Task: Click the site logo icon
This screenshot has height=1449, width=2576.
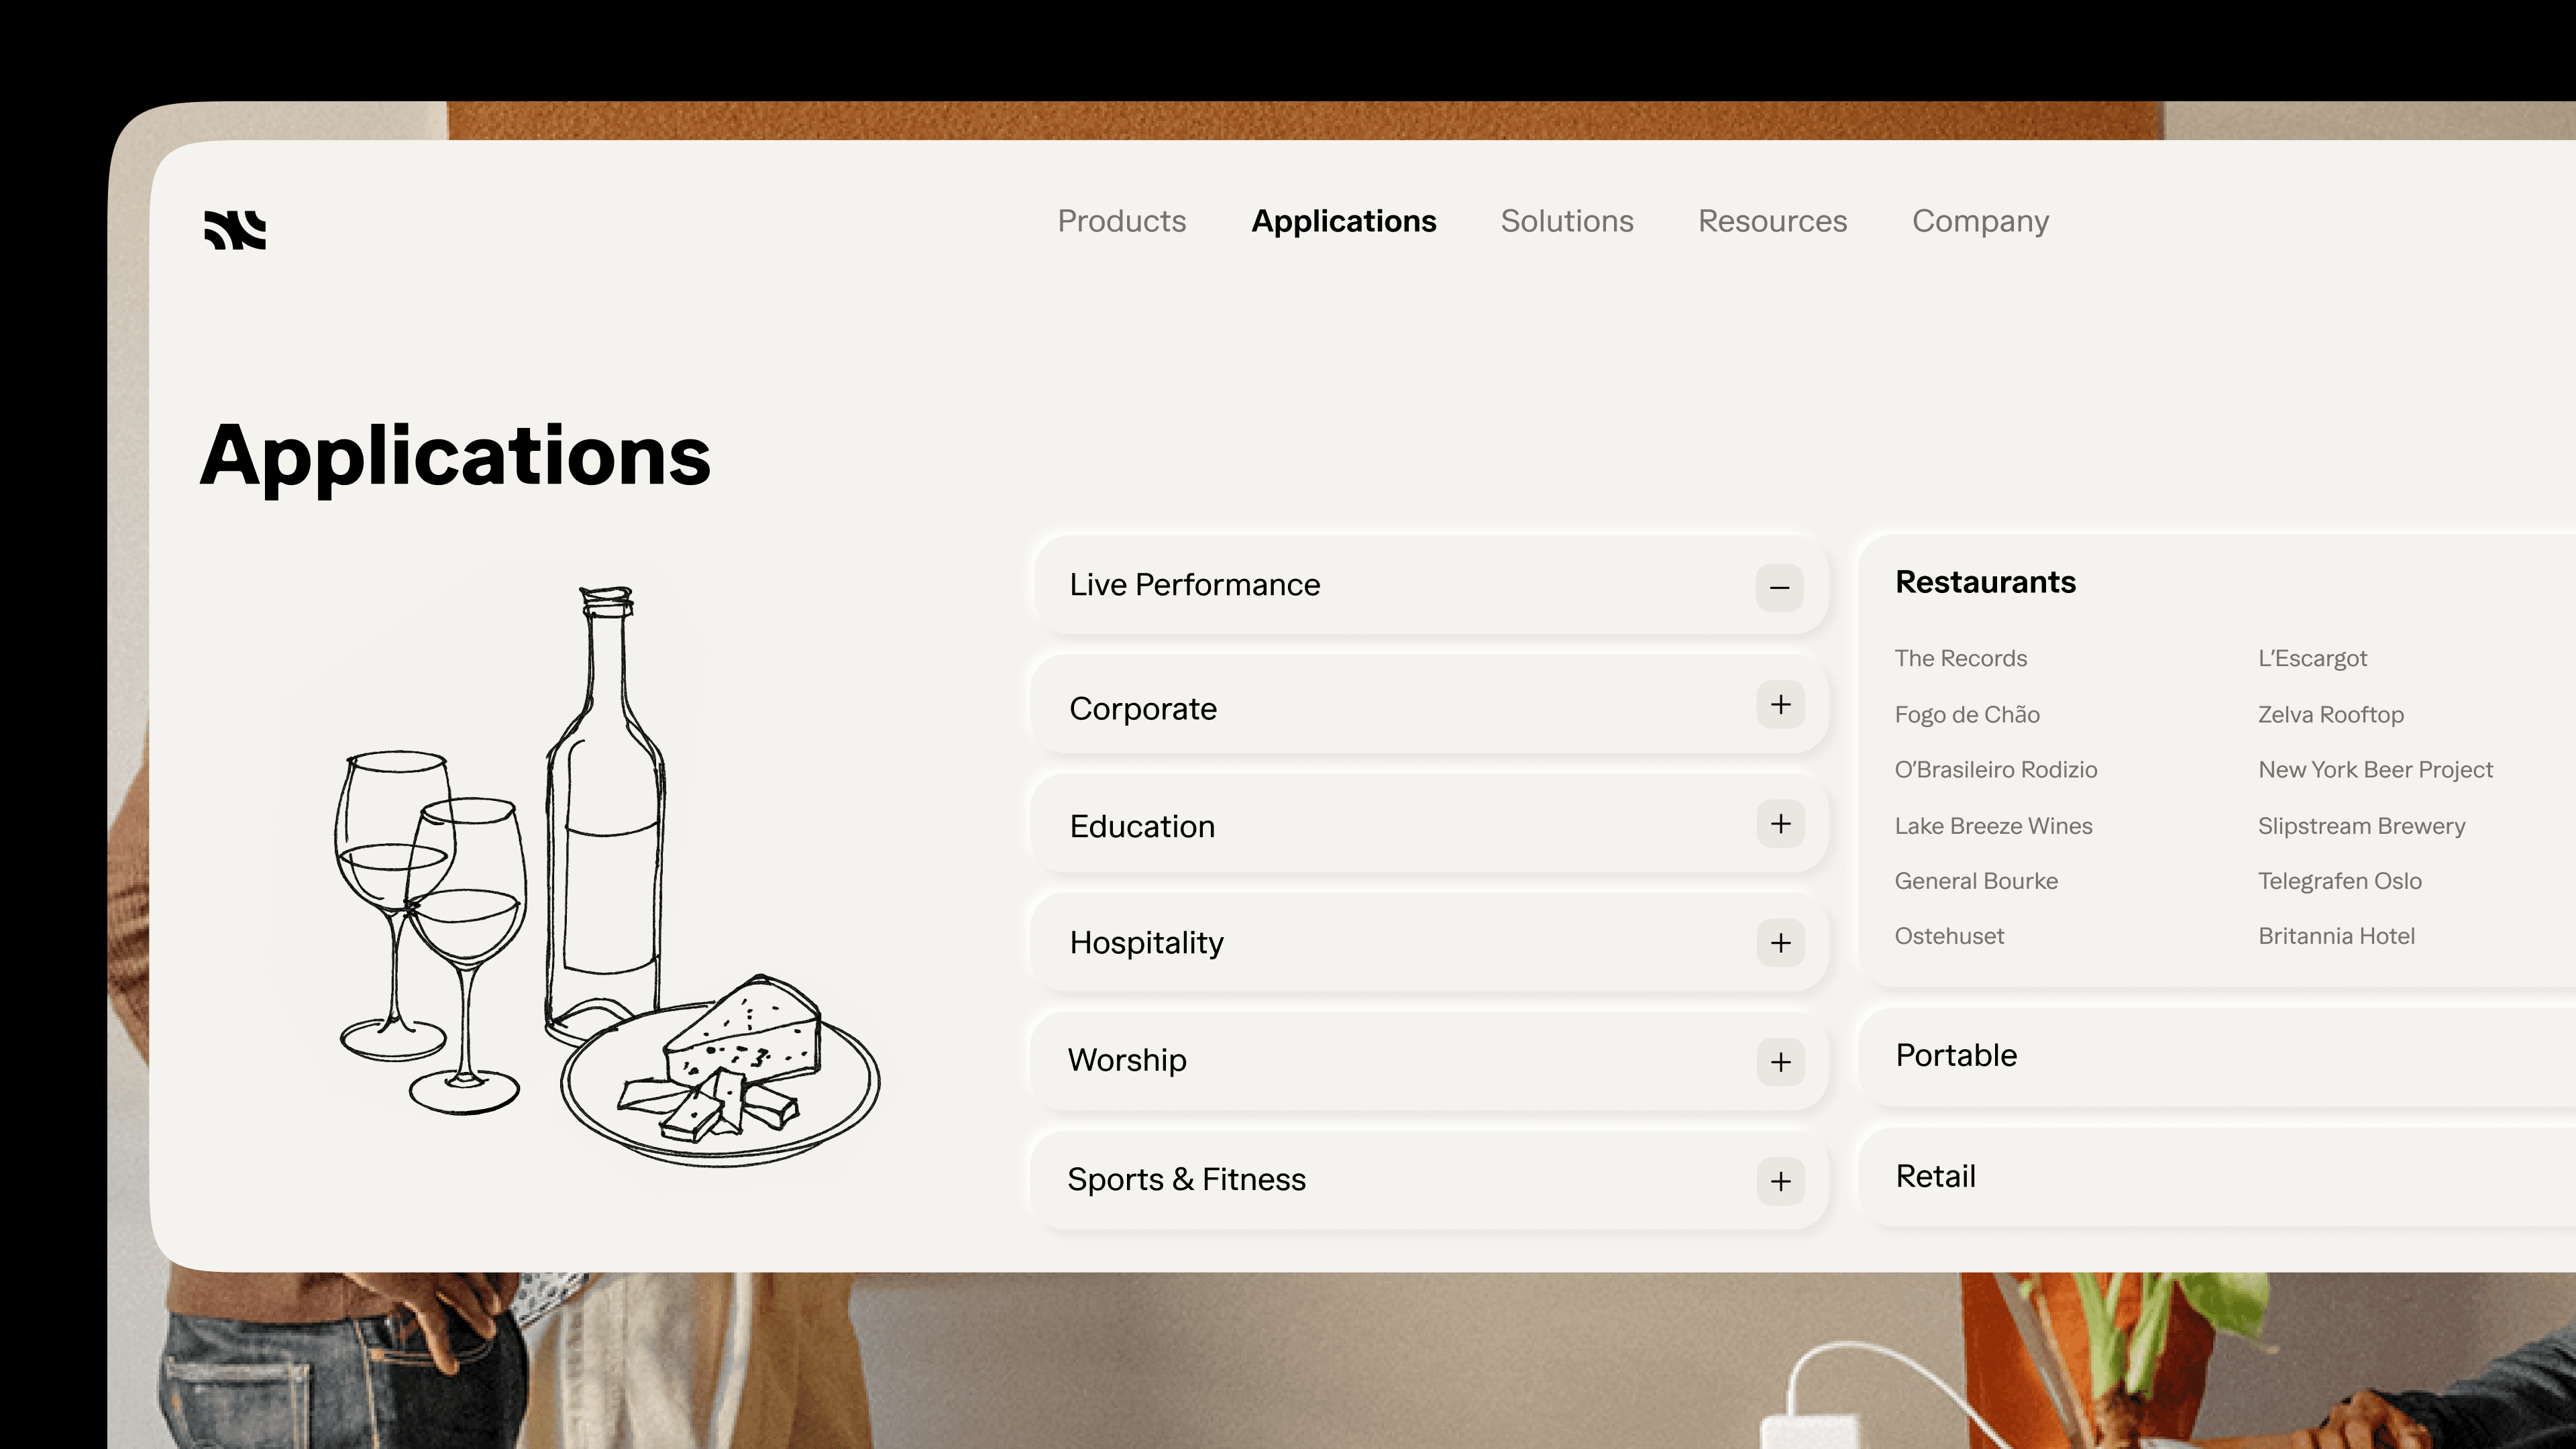Action: pos(235,229)
